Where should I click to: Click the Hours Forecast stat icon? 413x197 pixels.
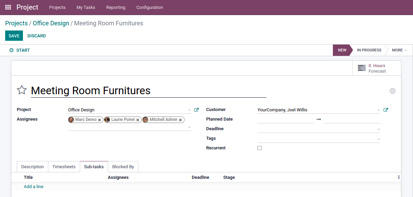tap(361, 68)
